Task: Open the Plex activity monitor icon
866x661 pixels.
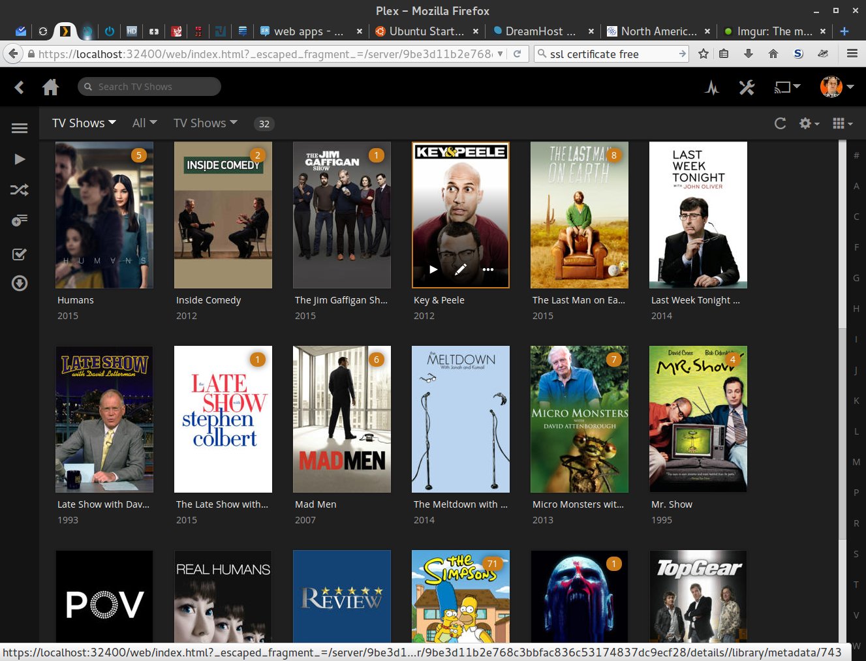Action: (x=712, y=87)
